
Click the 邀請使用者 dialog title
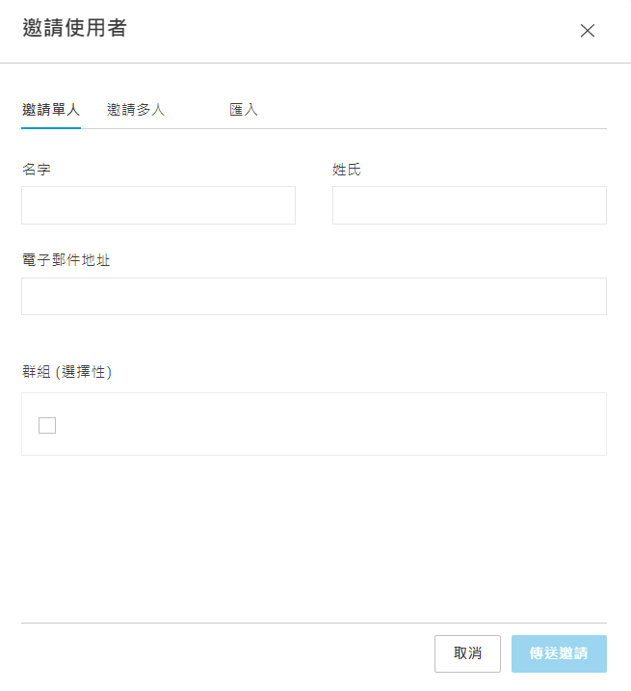74,29
